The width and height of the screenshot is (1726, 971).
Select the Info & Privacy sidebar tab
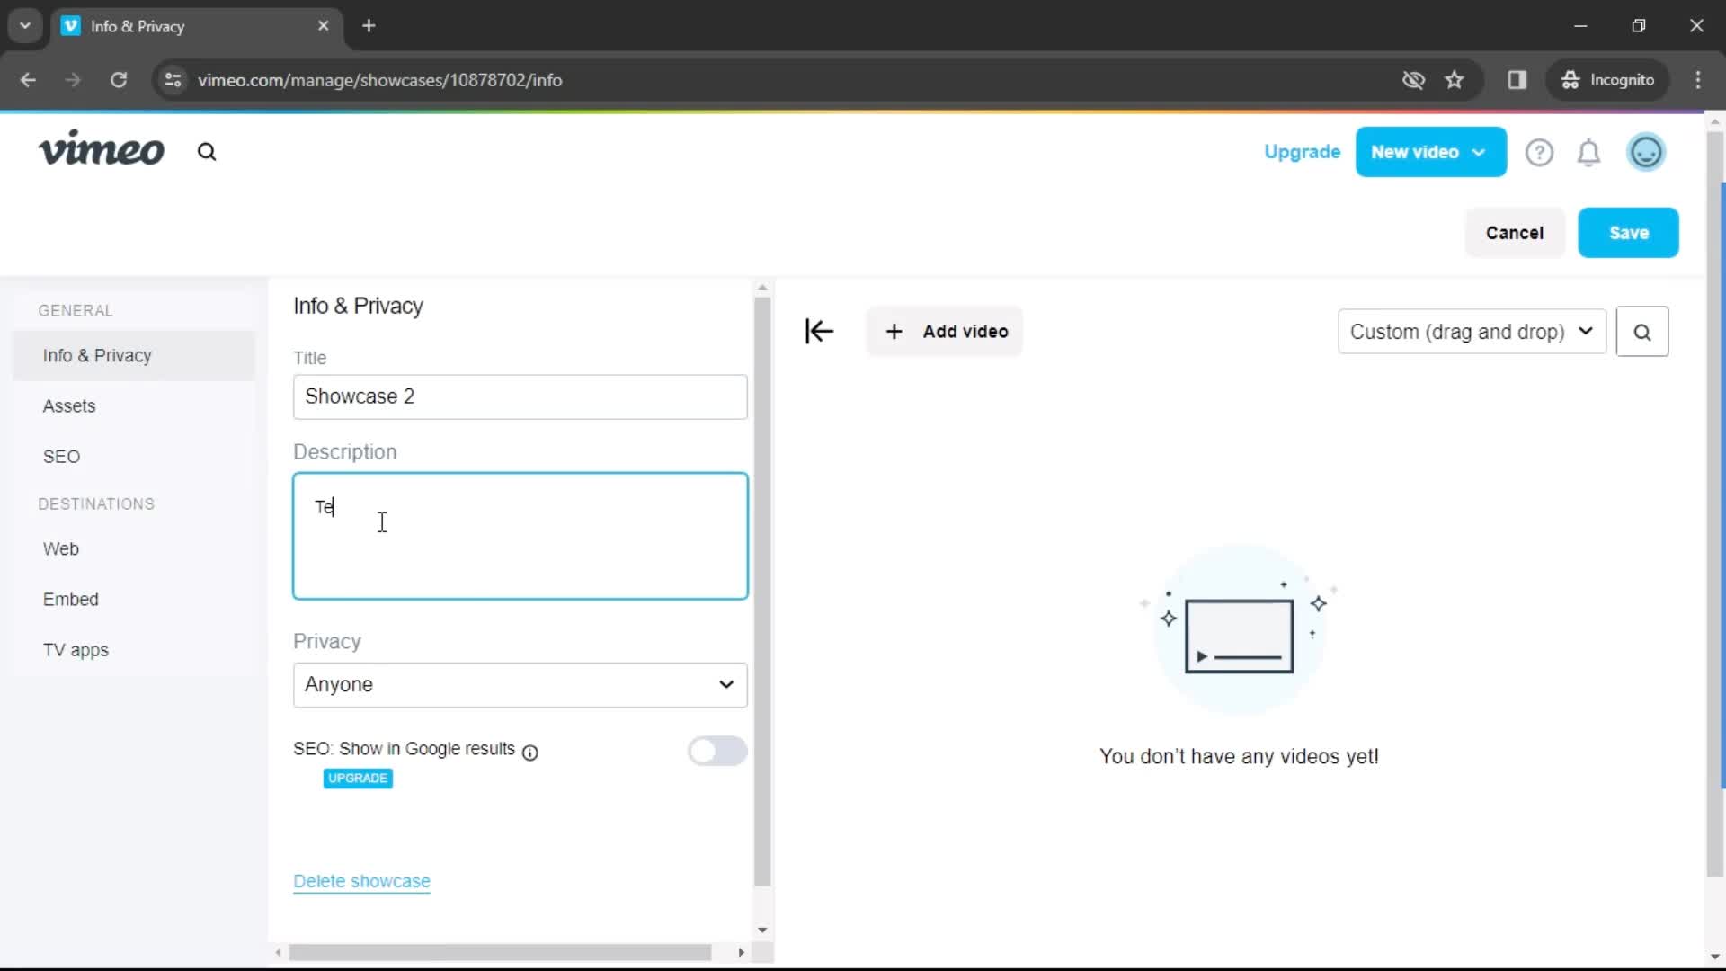point(97,356)
